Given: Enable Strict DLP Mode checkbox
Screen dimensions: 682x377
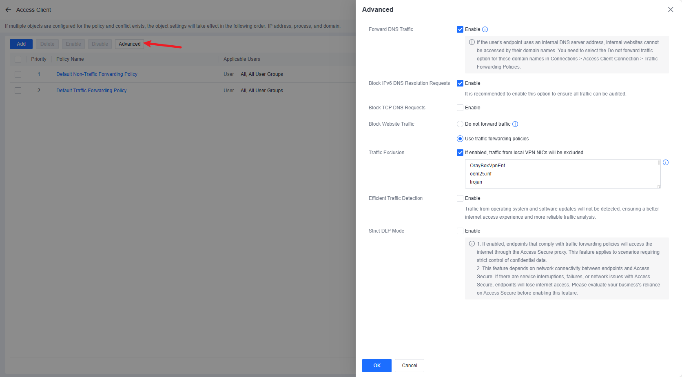Looking at the screenshot, I should point(460,231).
